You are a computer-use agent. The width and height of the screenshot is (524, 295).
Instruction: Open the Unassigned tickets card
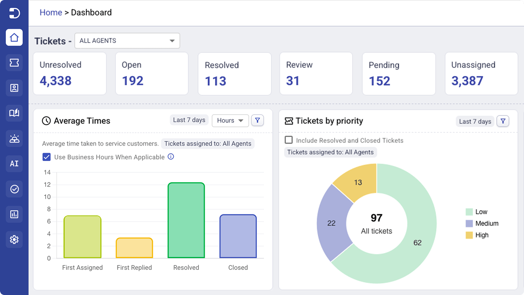[x=481, y=74]
